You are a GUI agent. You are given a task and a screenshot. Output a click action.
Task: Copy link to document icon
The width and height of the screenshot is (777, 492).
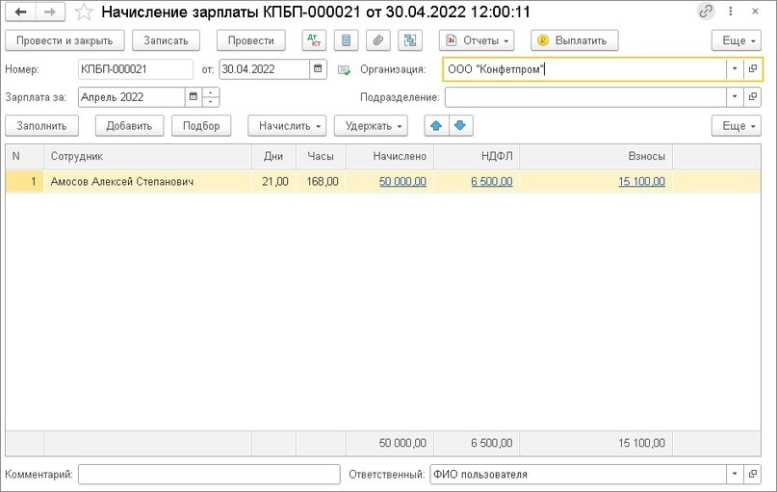click(x=706, y=12)
